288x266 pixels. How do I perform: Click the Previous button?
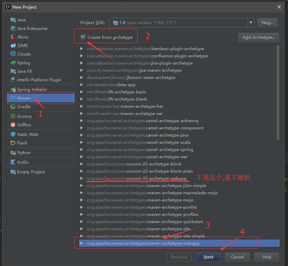(179, 257)
